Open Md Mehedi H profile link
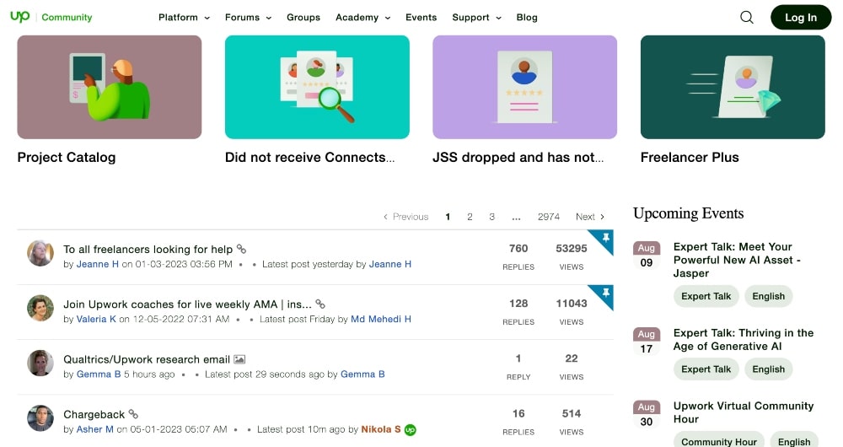 coord(381,319)
